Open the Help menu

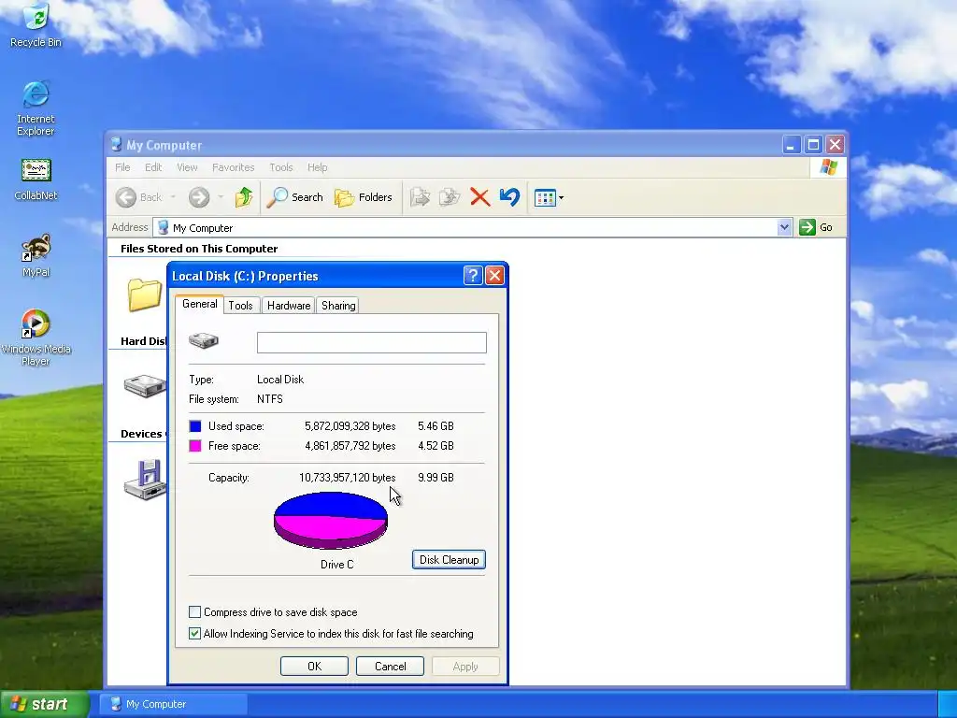pyautogui.click(x=318, y=167)
